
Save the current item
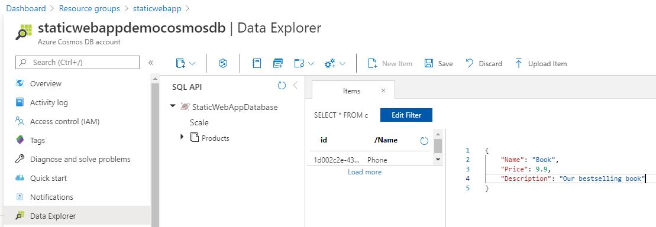[438, 63]
